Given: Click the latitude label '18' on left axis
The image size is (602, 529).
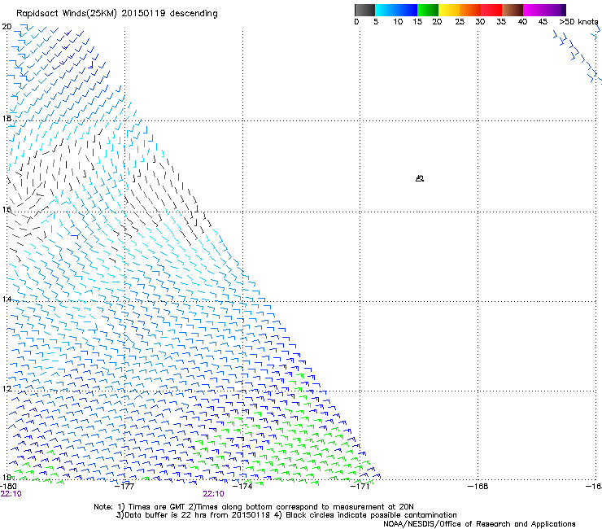Looking at the screenshot, I should pos(7,118).
